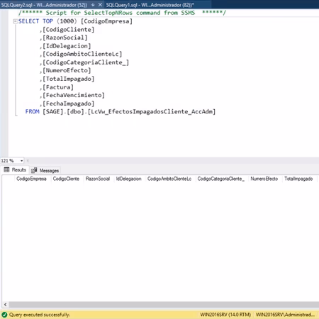319x319 pixels.
Task: Click the WIN2016SRV\Administrad... login status entry
Action: pyautogui.click(x=285, y=315)
